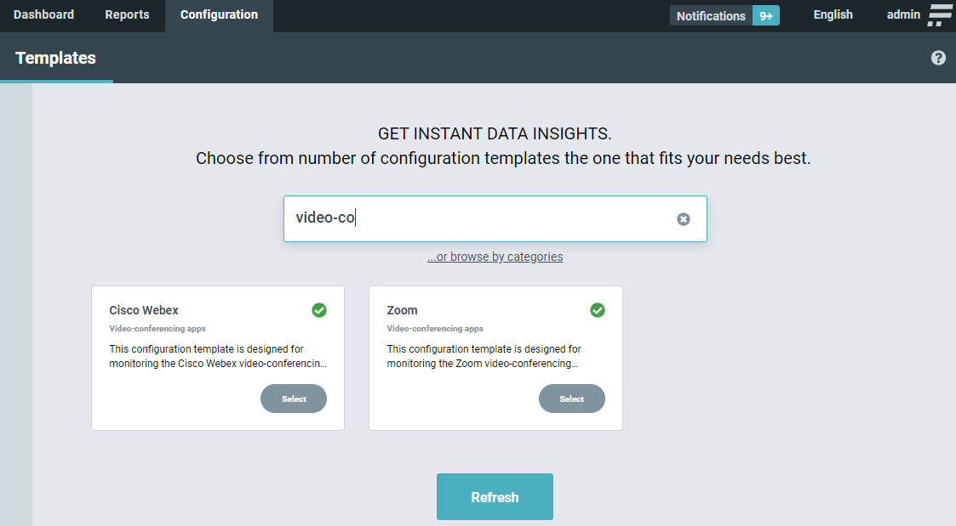Open the Reports tab
This screenshot has width=956, height=526.
(x=127, y=14)
